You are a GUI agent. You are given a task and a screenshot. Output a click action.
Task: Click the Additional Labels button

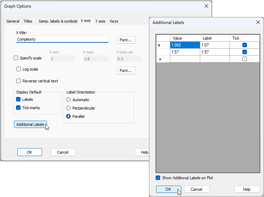click(x=30, y=125)
